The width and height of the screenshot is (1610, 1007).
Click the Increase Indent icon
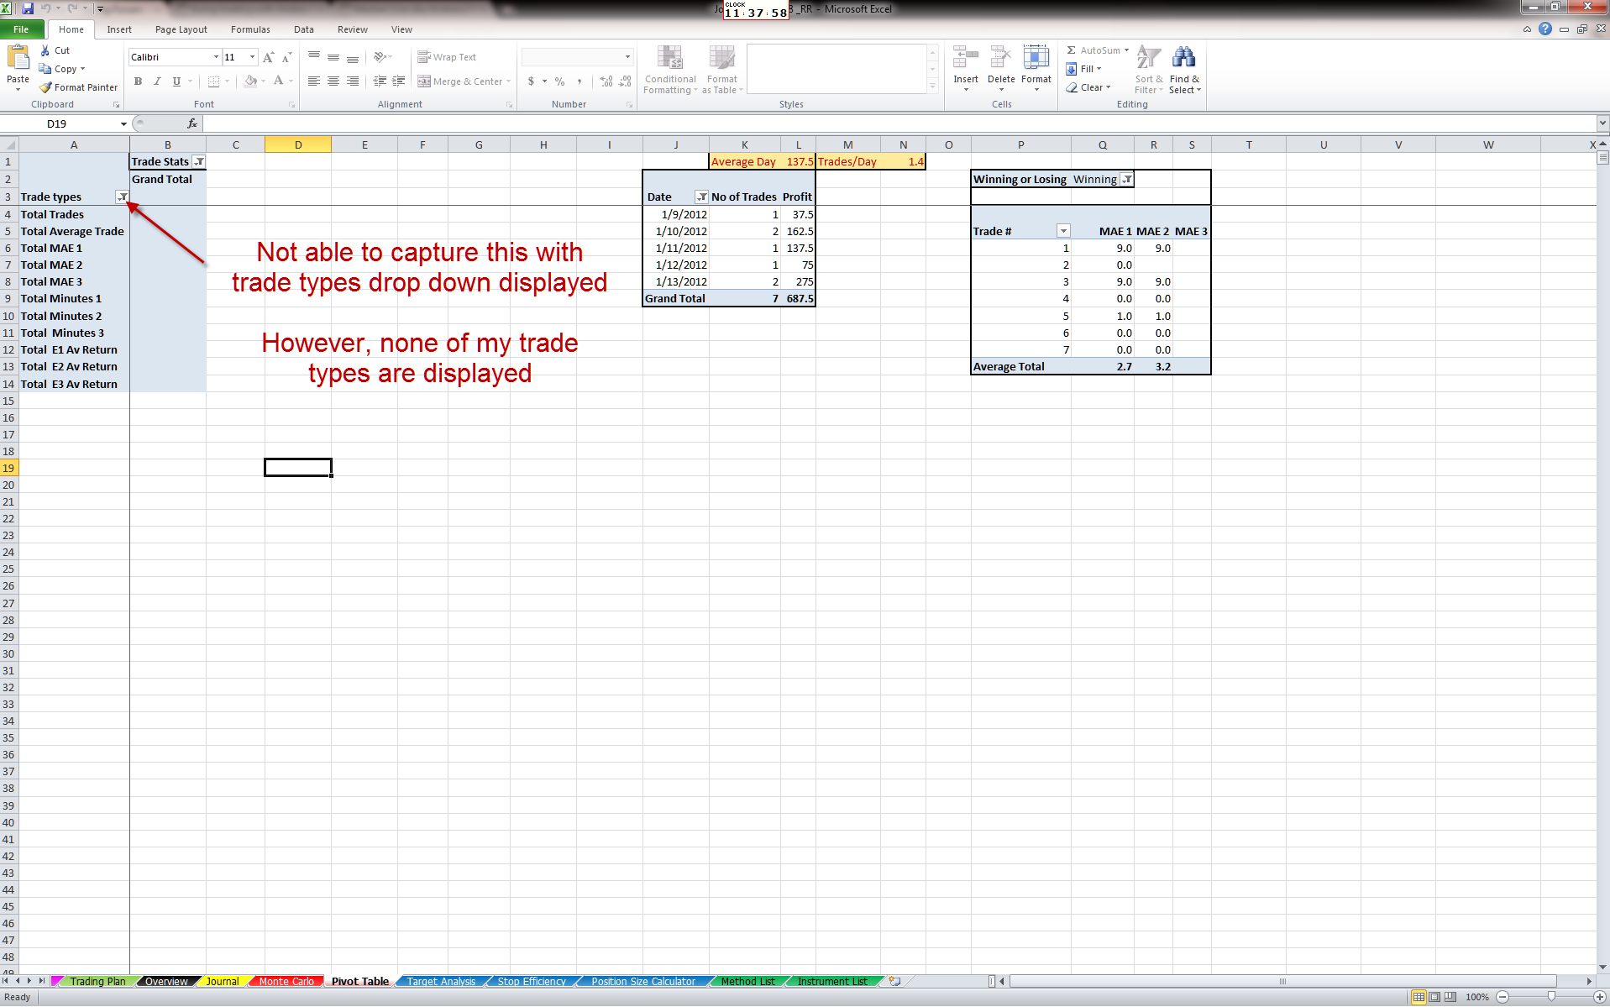coord(399,81)
